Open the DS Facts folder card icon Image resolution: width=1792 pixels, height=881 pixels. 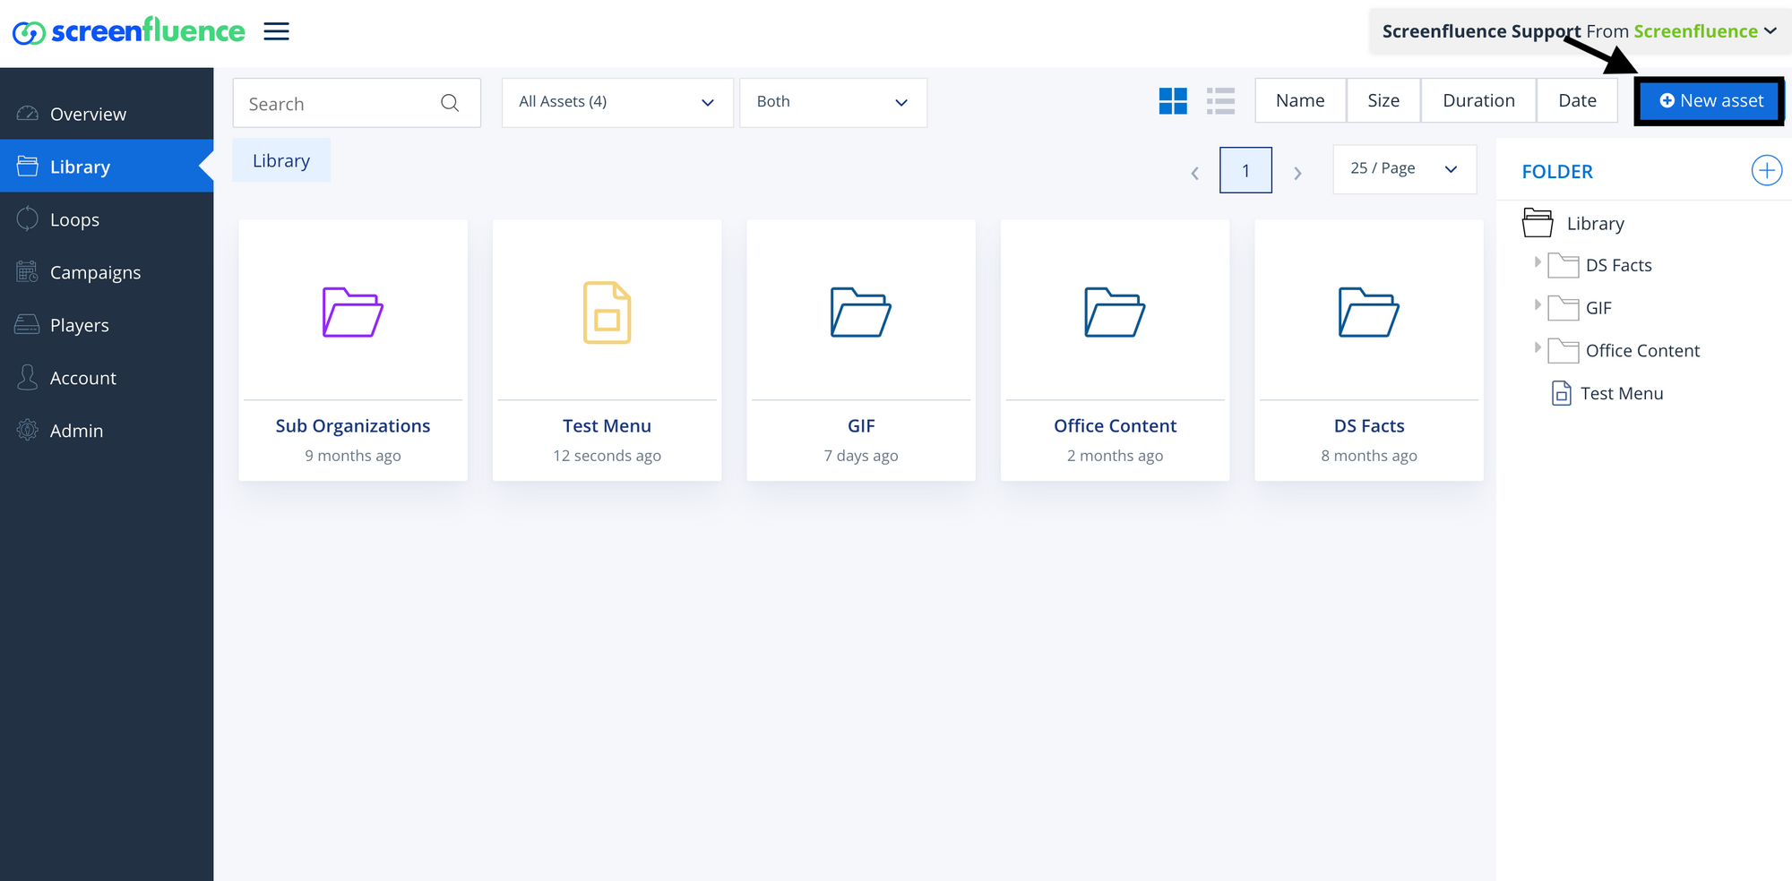tap(1369, 312)
